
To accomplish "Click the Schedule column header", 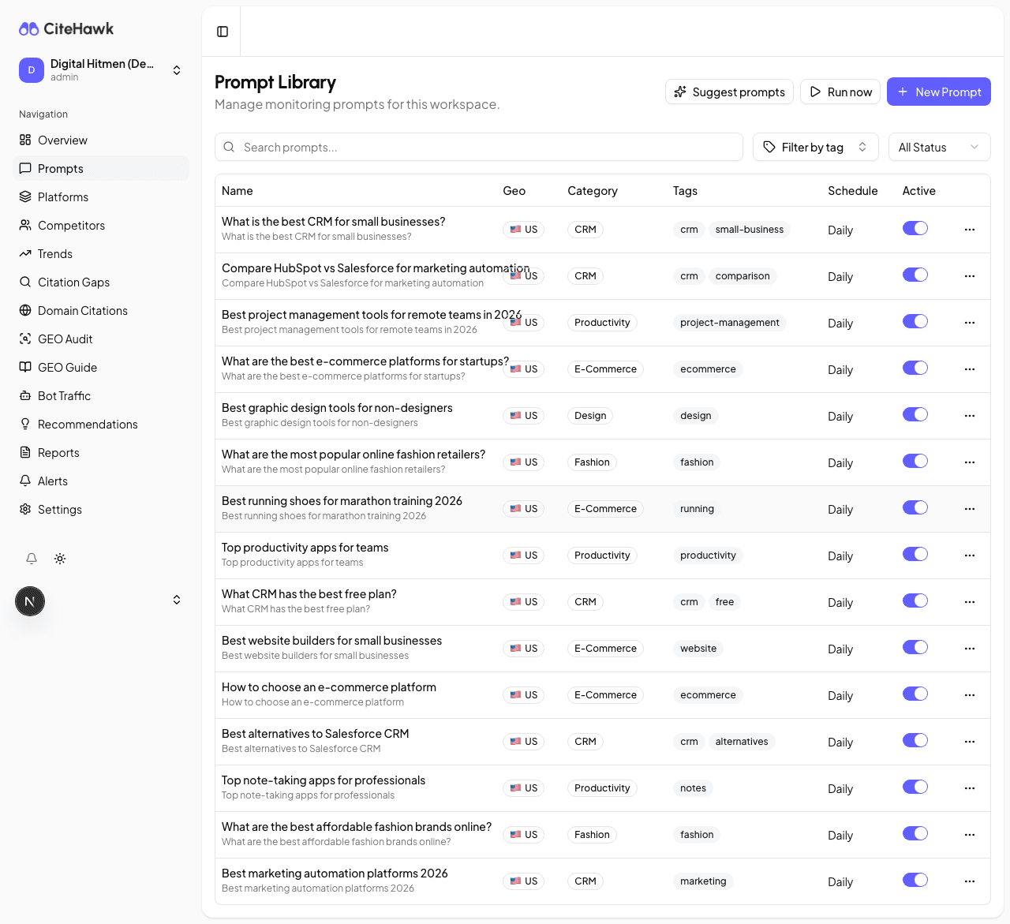I will coord(853,191).
